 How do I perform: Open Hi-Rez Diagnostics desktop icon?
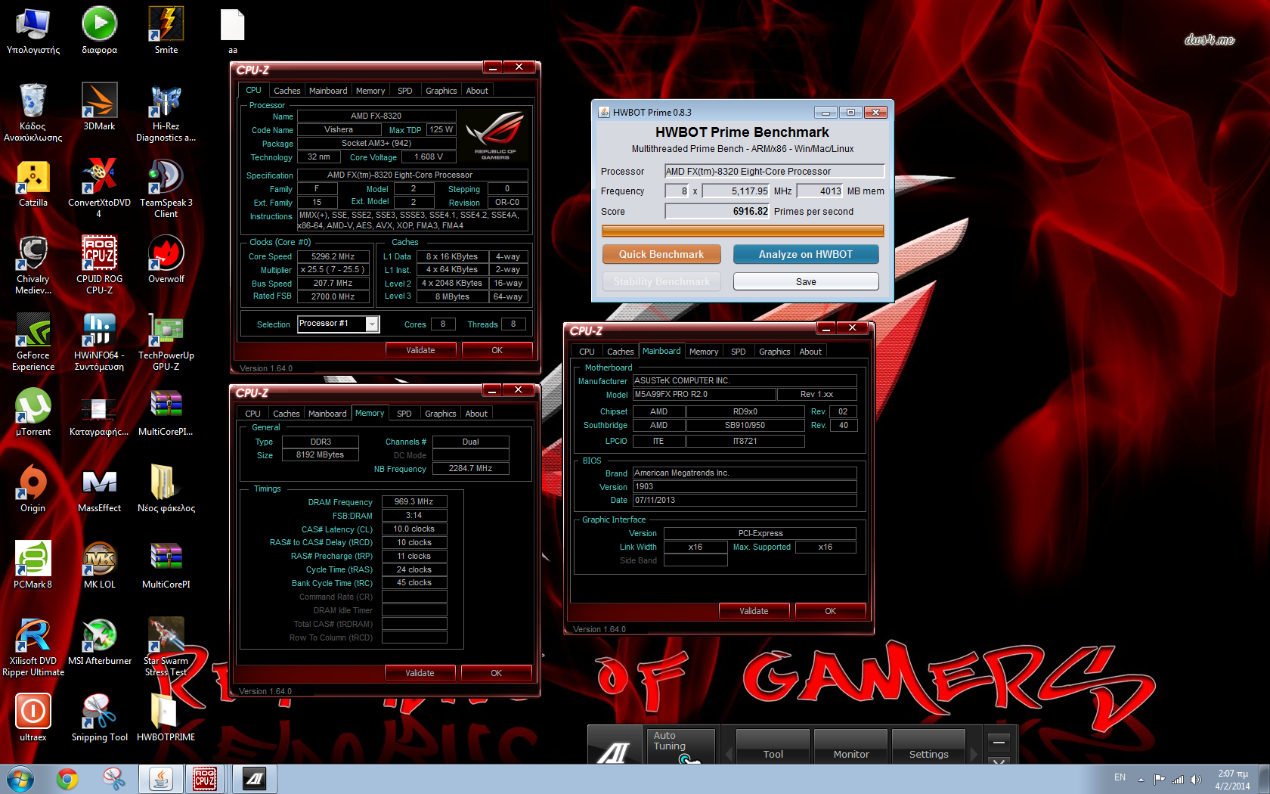[x=166, y=112]
